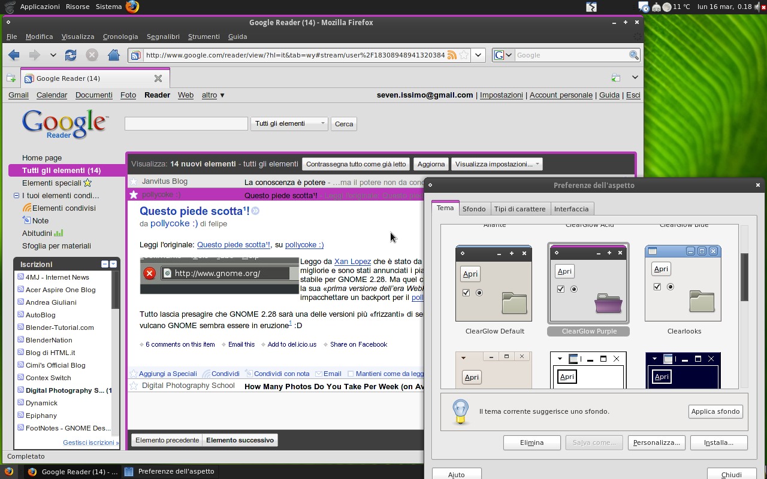
Task: Click the Aggiorna button in Reader
Action: 431,164
